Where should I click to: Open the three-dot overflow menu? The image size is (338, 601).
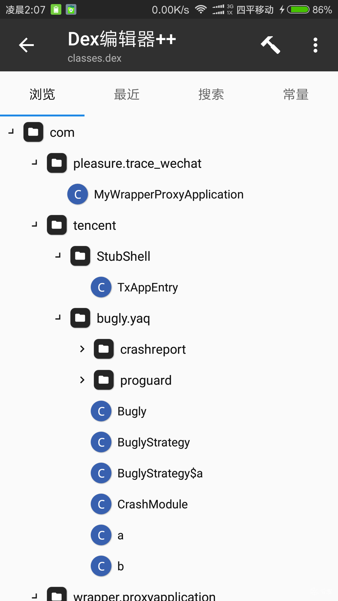[315, 45]
